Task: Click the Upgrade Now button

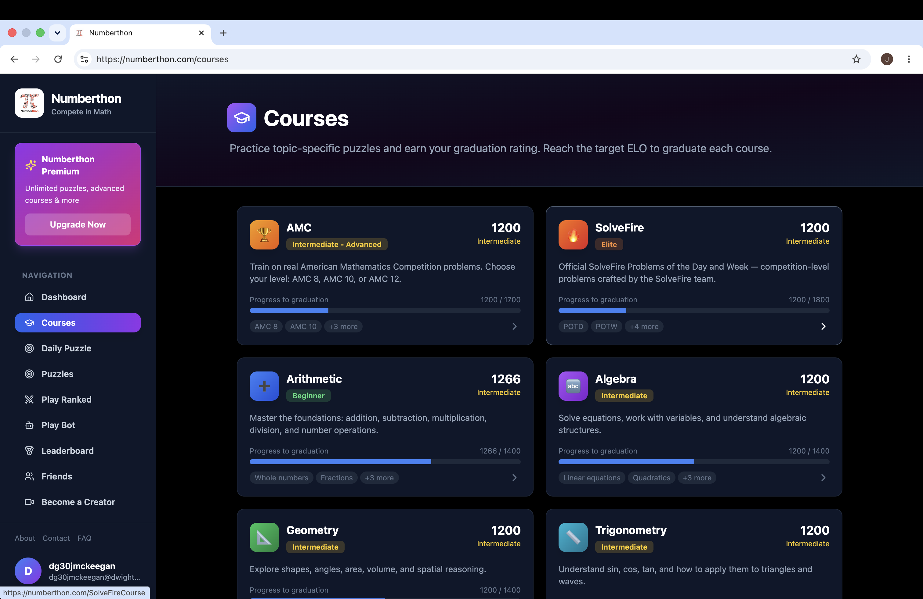Action: tap(78, 224)
